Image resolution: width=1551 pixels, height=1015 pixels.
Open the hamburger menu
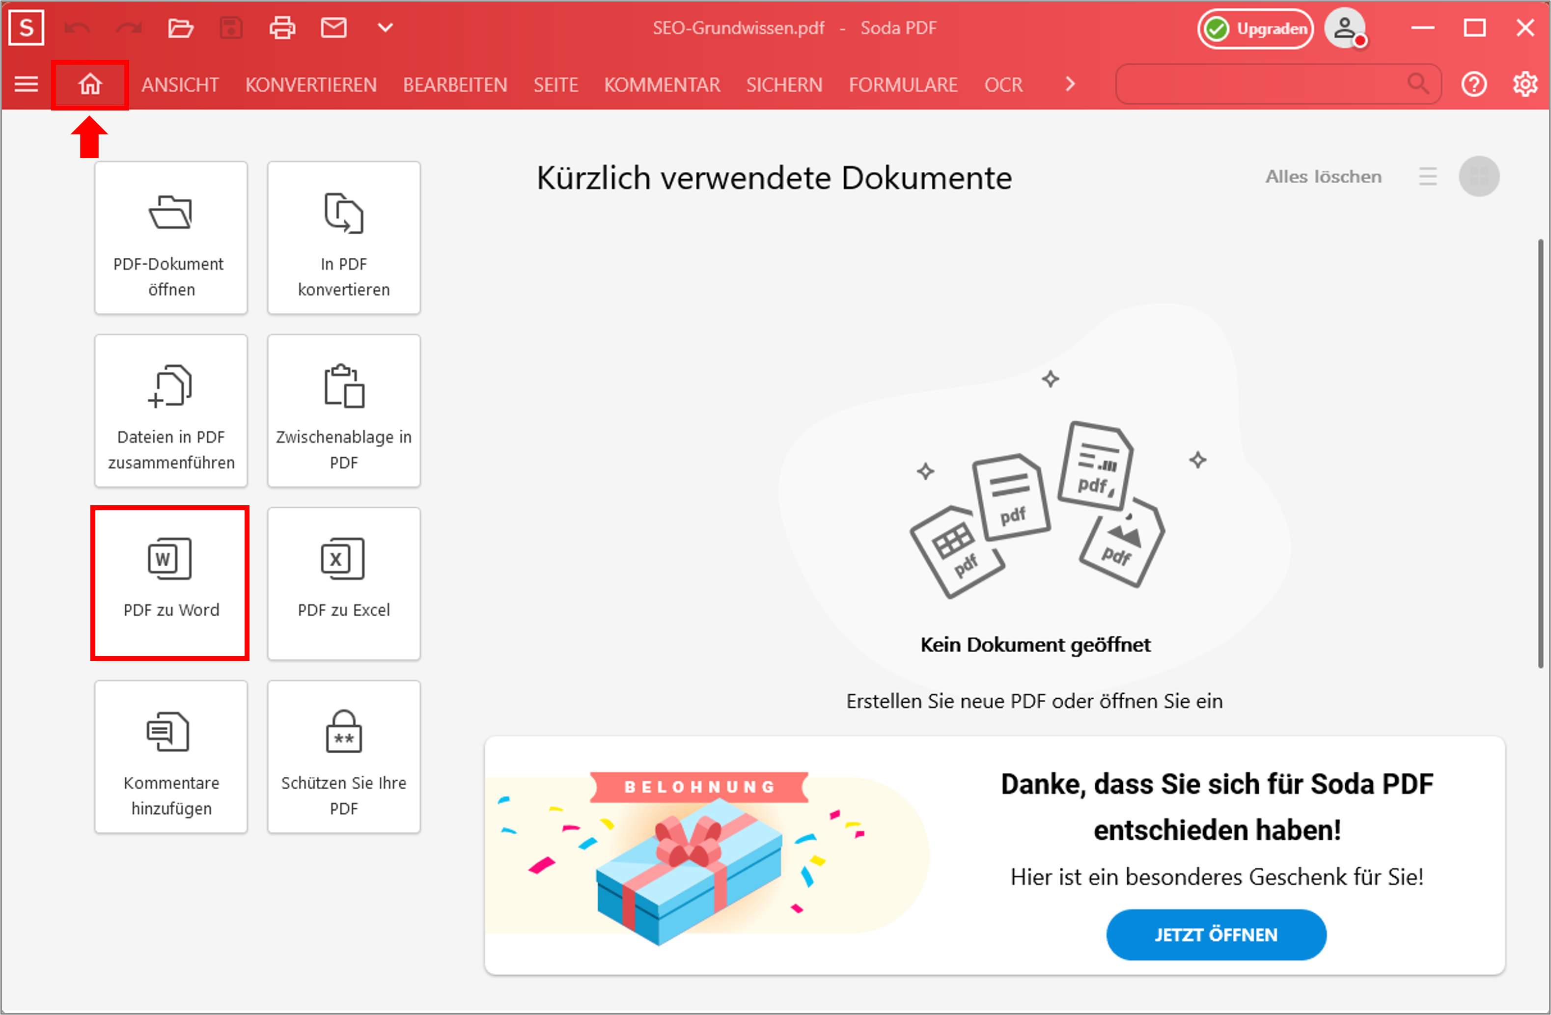point(27,84)
